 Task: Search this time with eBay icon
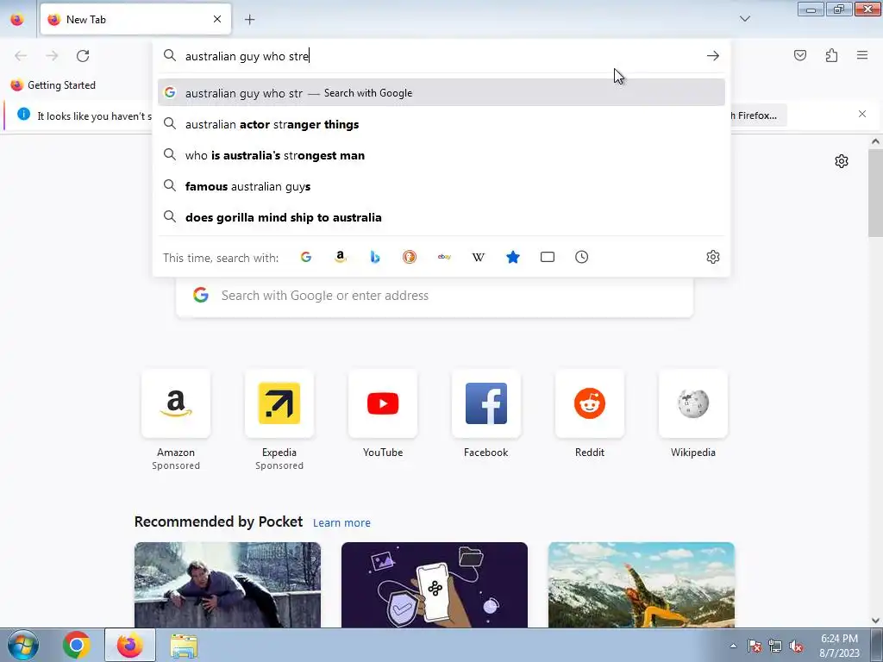click(x=444, y=257)
